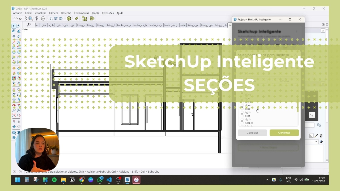
Task: Open the Arquivo menu
Action: tap(18, 13)
